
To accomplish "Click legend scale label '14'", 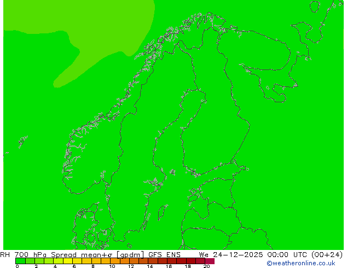I will pyautogui.click(x=150, y=266).
